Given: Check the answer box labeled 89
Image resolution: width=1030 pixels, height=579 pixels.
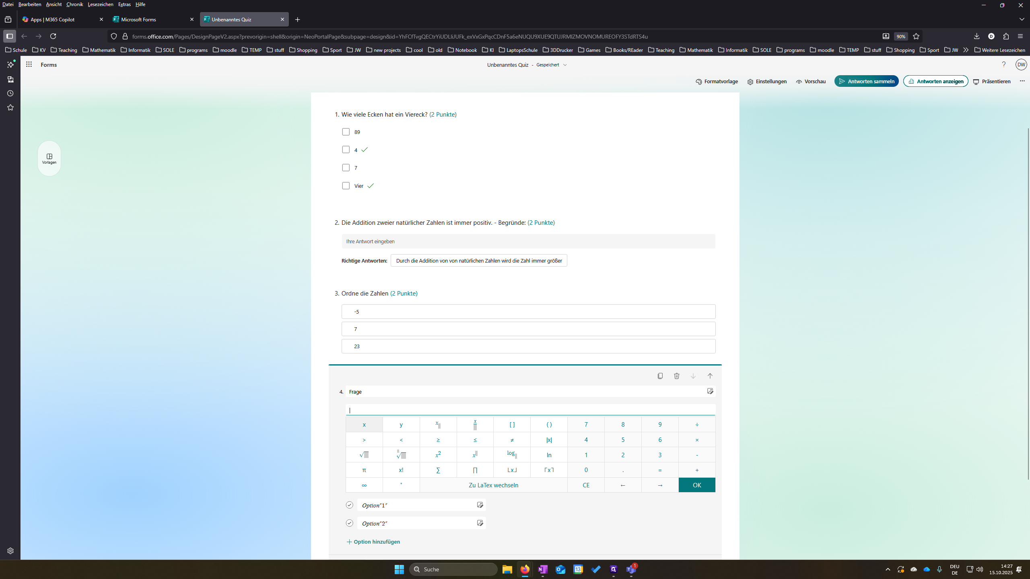Looking at the screenshot, I should point(346,132).
